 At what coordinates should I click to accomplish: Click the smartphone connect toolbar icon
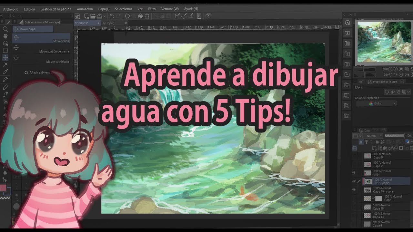199,16
